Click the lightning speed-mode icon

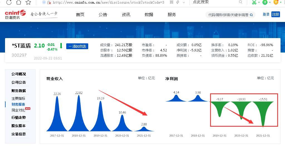[x=178, y=2]
